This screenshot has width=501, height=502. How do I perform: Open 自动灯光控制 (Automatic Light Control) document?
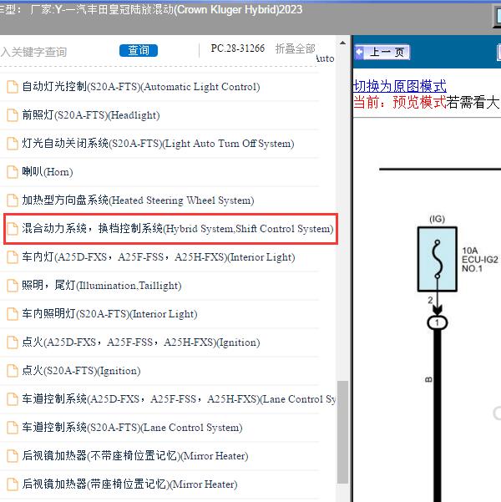click(141, 87)
